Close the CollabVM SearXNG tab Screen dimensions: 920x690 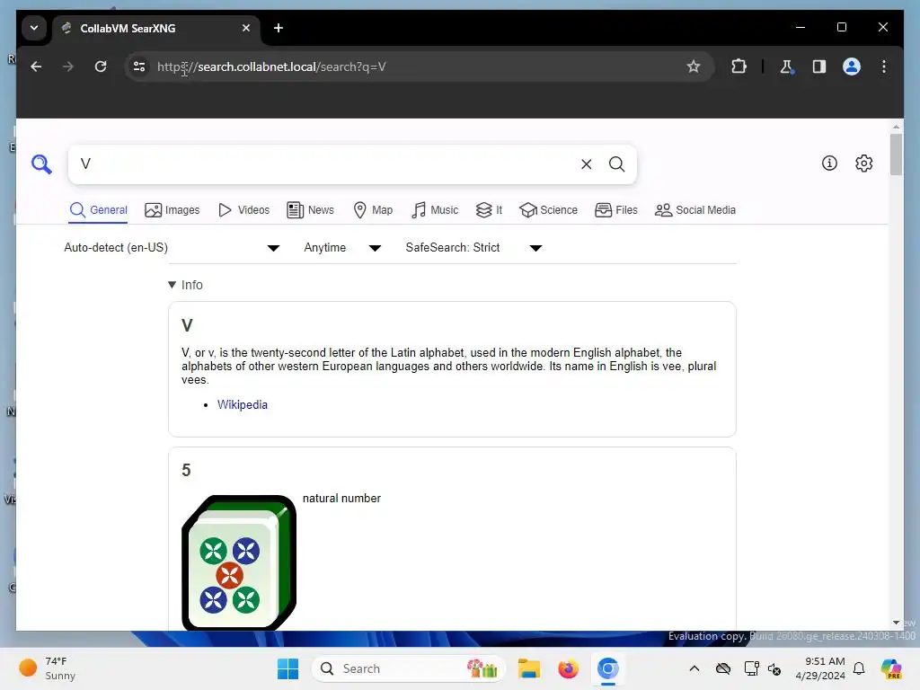click(246, 28)
